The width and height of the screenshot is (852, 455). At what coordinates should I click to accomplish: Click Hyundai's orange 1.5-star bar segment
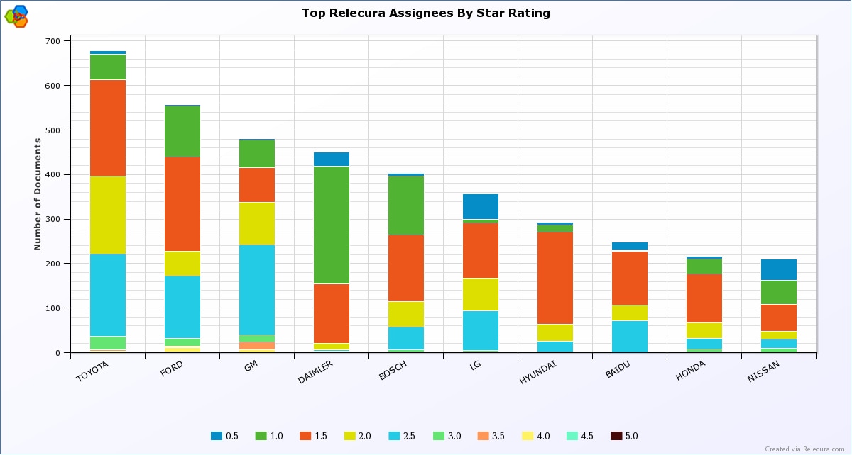[555, 279]
